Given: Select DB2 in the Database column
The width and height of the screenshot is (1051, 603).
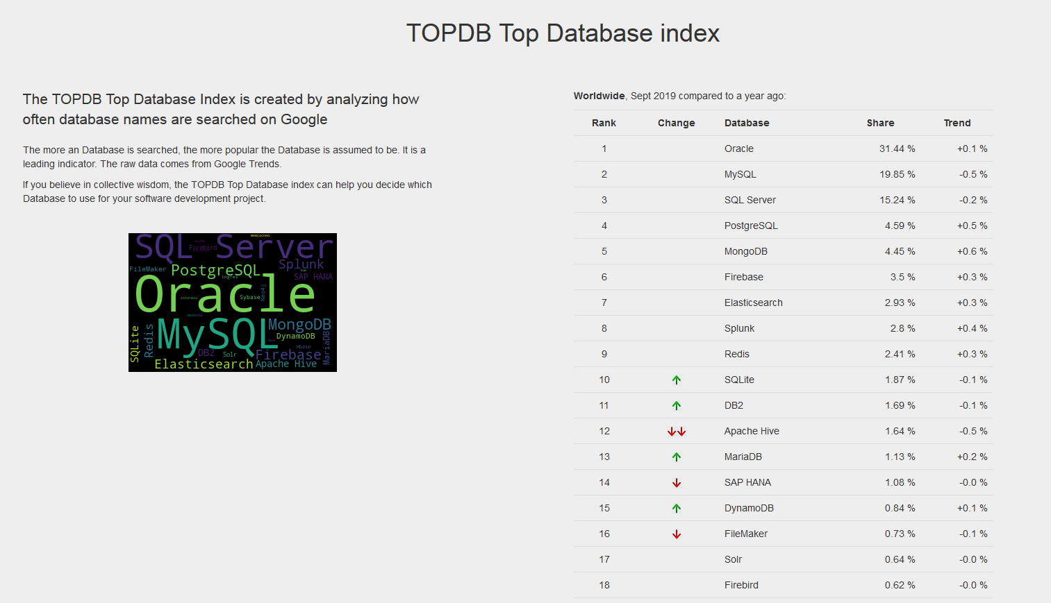Looking at the screenshot, I should [734, 405].
